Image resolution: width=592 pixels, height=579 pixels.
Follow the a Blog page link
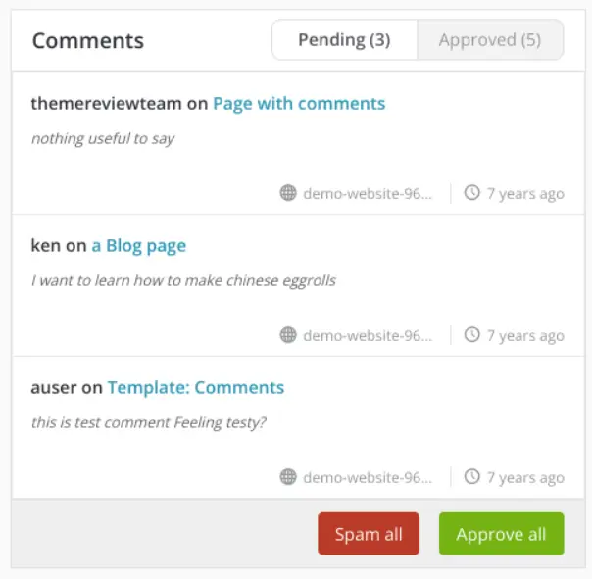139,246
